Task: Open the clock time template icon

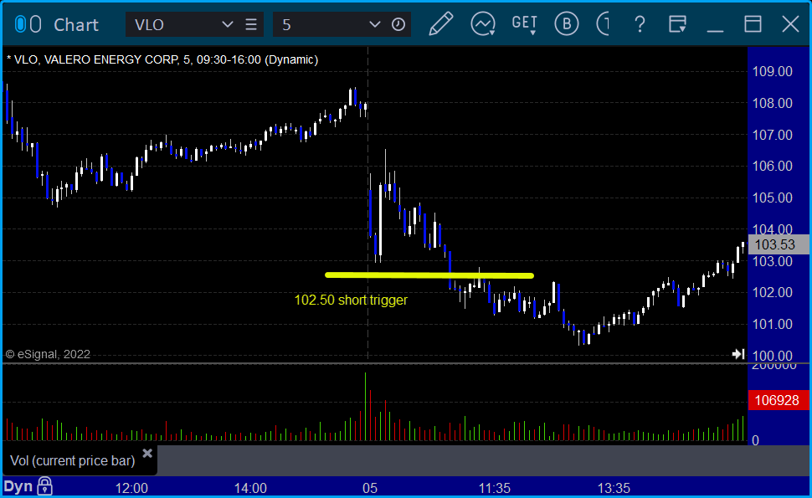Action: [x=398, y=24]
